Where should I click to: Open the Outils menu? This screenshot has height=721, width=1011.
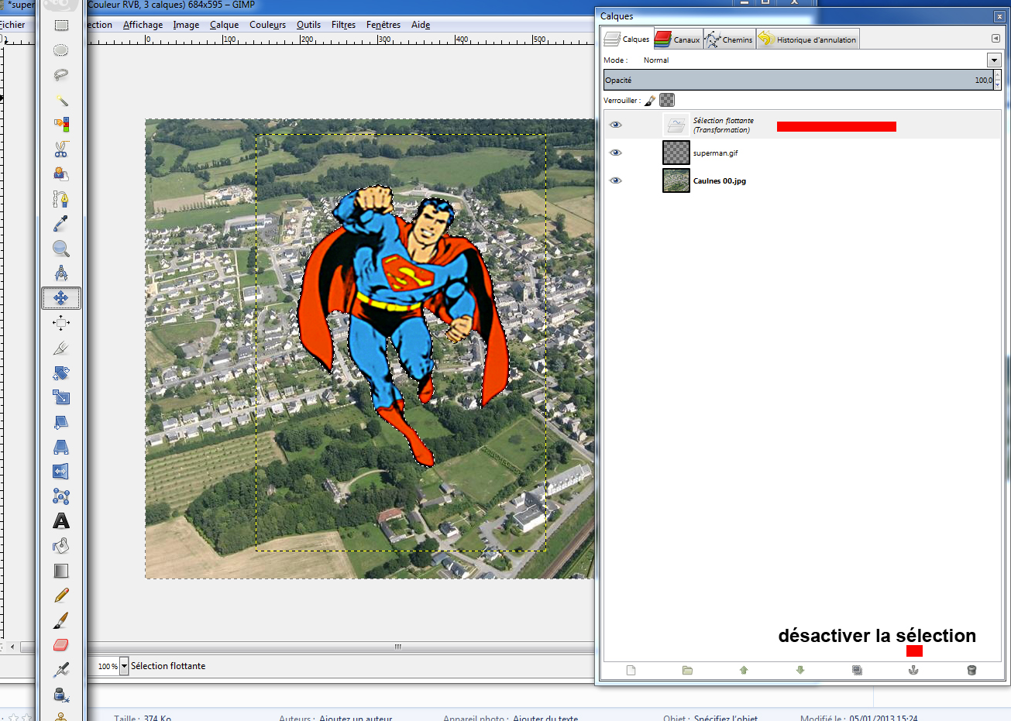click(308, 25)
